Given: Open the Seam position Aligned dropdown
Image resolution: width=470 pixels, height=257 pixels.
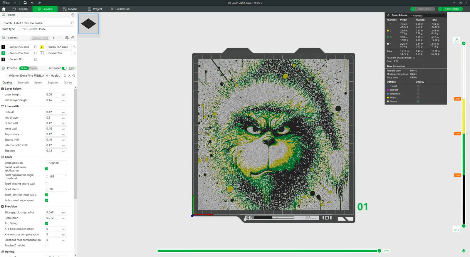Looking at the screenshot, I should click(x=56, y=163).
